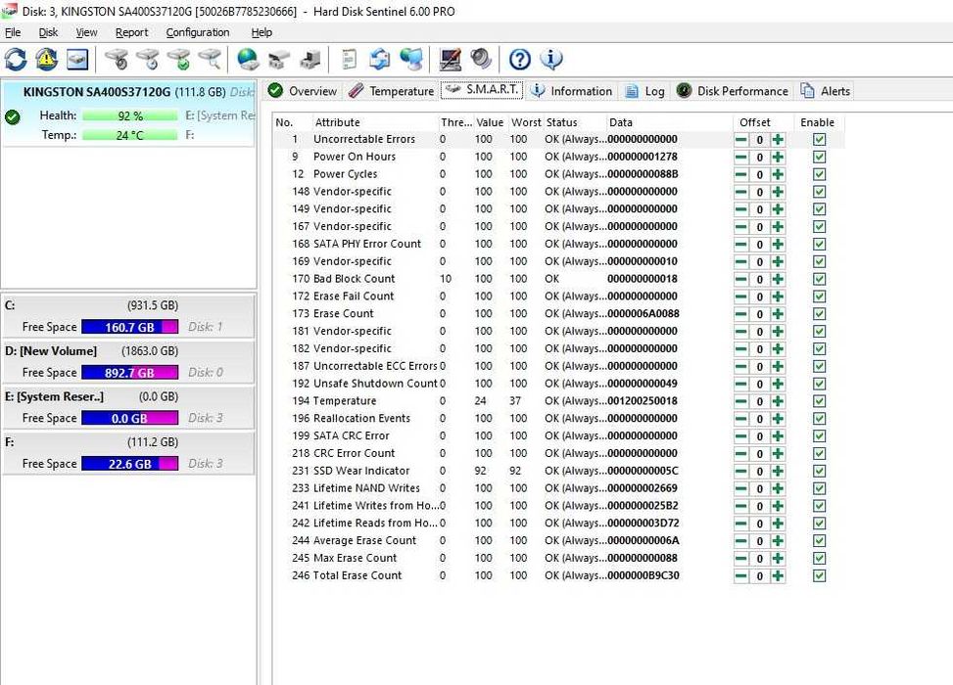
Task: Click the D: New Volume free space bar
Action: pyautogui.click(x=129, y=372)
